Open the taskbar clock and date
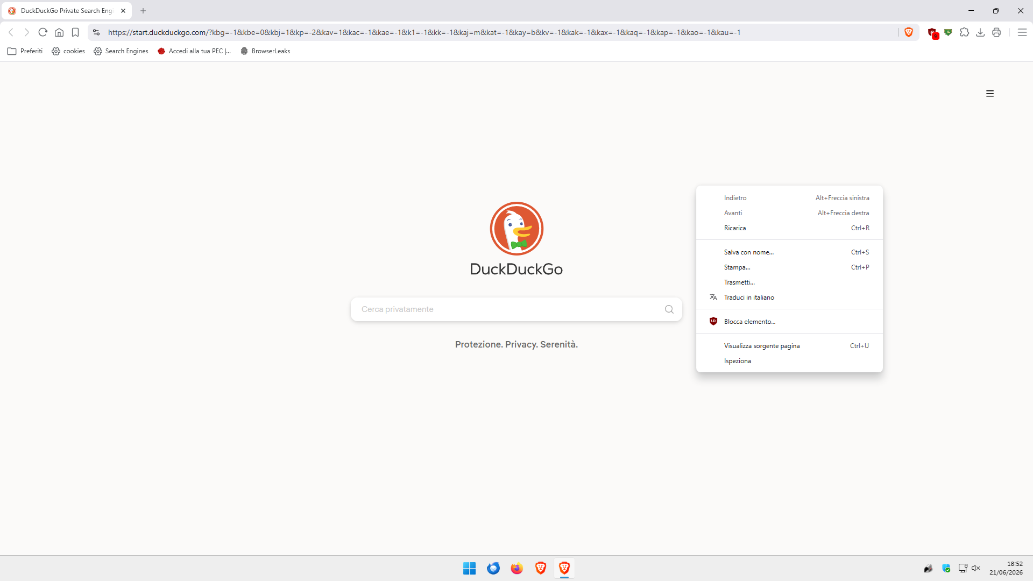 pyautogui.click(x=1006, y=568)
